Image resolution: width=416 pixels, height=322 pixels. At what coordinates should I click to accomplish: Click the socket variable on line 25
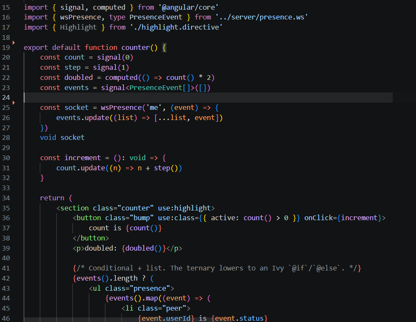tap(77, 108)
